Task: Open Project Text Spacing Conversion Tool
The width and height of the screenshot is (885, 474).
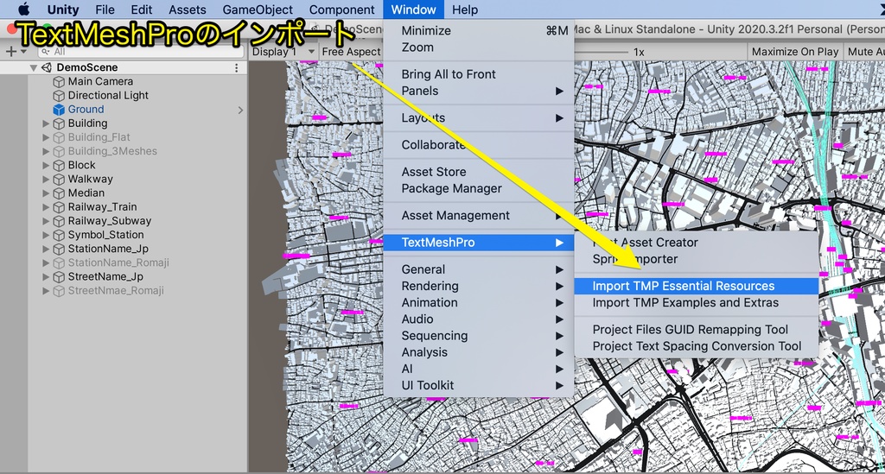Action: tap(697, 346)
